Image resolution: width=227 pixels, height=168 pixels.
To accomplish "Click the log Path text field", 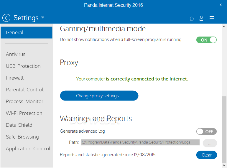I will (x=140, y=142).
